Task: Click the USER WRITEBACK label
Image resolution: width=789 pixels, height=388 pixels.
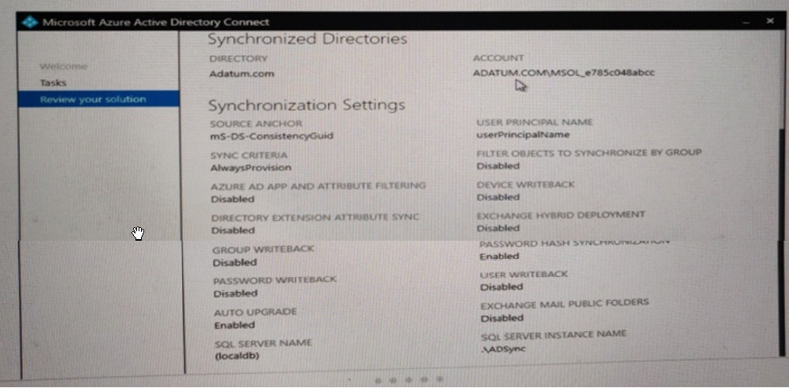Action: click(524, 275)
